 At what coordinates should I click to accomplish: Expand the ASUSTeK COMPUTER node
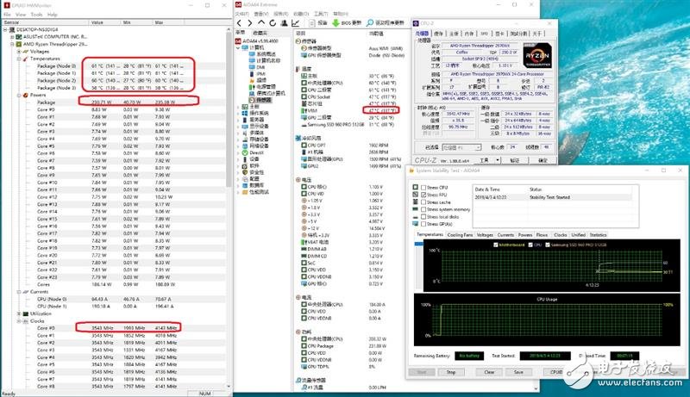click(12, 37)
